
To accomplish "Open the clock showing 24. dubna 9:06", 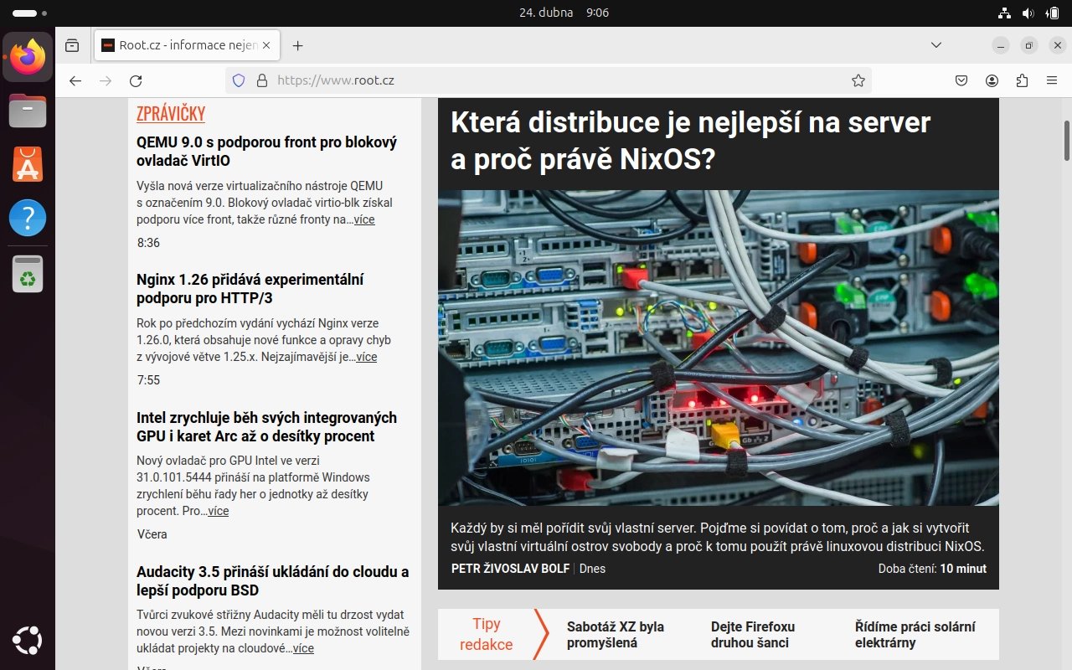I will point(564,13).
